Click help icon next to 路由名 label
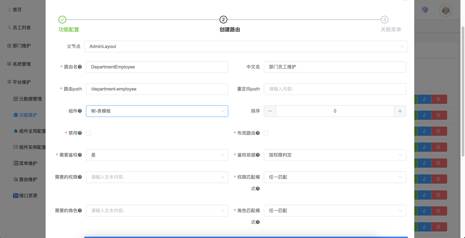The height and width of the screenshot is (238, 465). pos(80,67)
